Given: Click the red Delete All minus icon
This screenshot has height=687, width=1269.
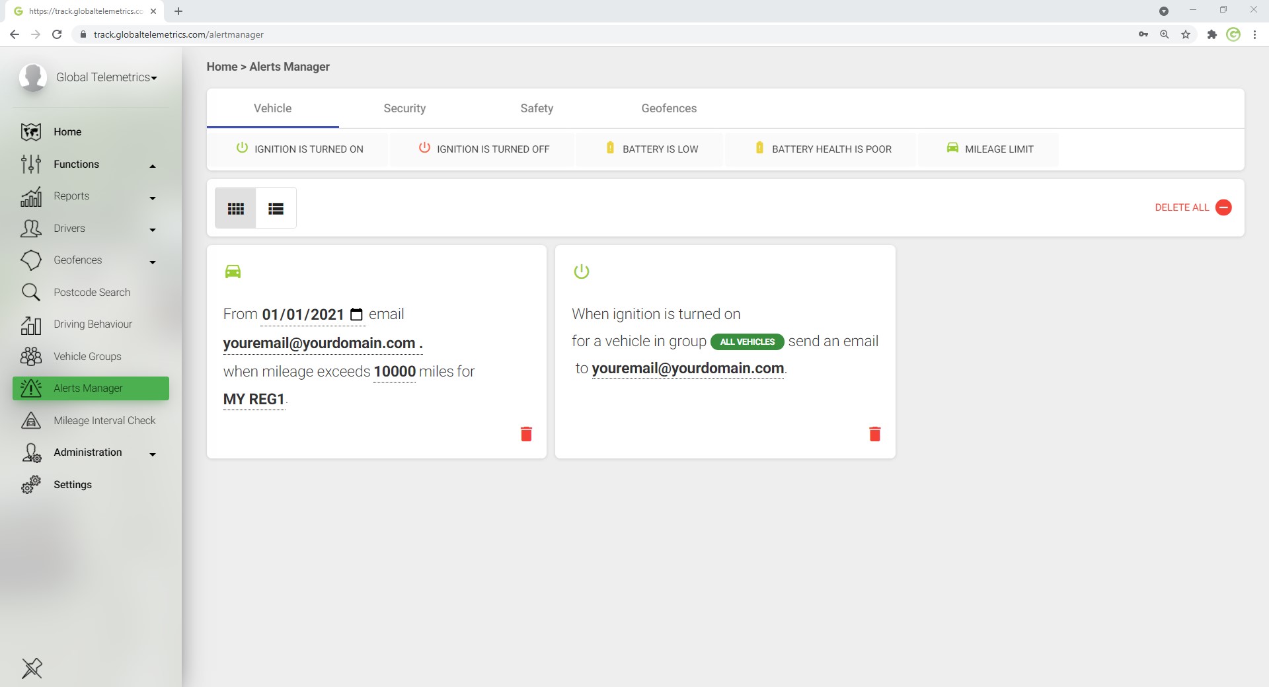Looking at the screenshot, I should click(1223, 207).
